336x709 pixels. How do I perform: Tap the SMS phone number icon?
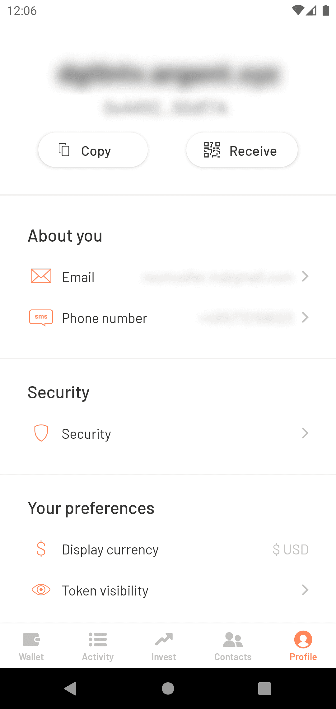[41, 317]
